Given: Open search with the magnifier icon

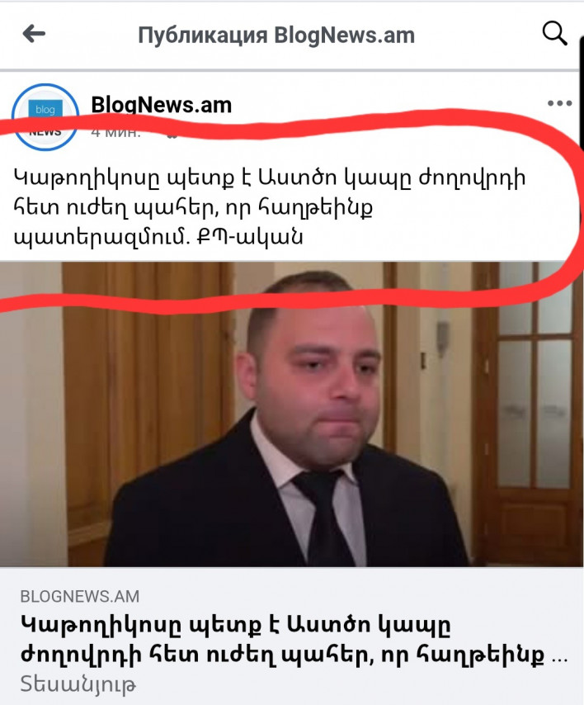Looking at the screenshot, I should coord(554,33).
